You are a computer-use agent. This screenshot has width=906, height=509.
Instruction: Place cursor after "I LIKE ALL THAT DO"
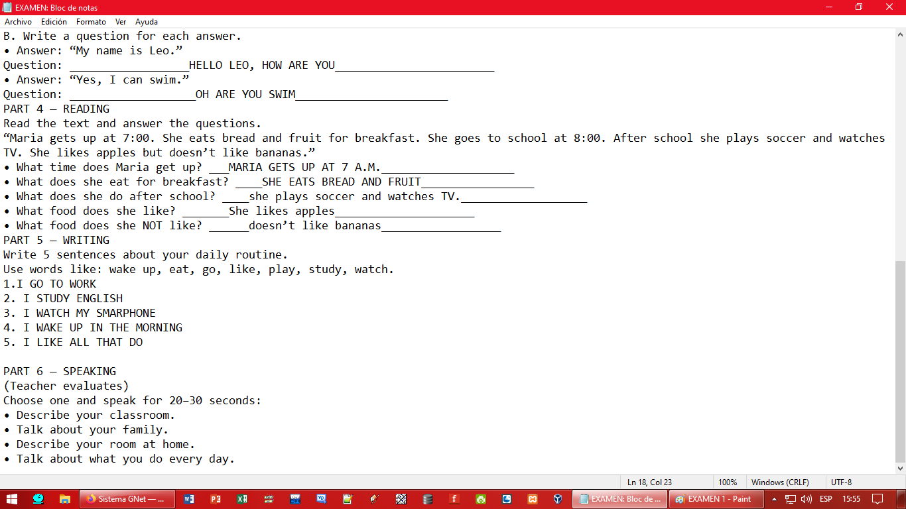(x=143, y=343)
